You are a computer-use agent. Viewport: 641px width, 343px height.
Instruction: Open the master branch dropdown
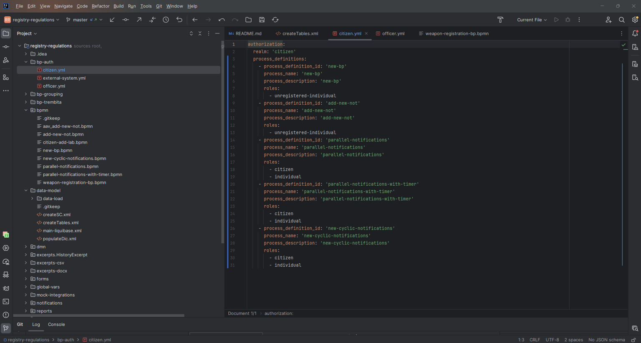[84, 20]
